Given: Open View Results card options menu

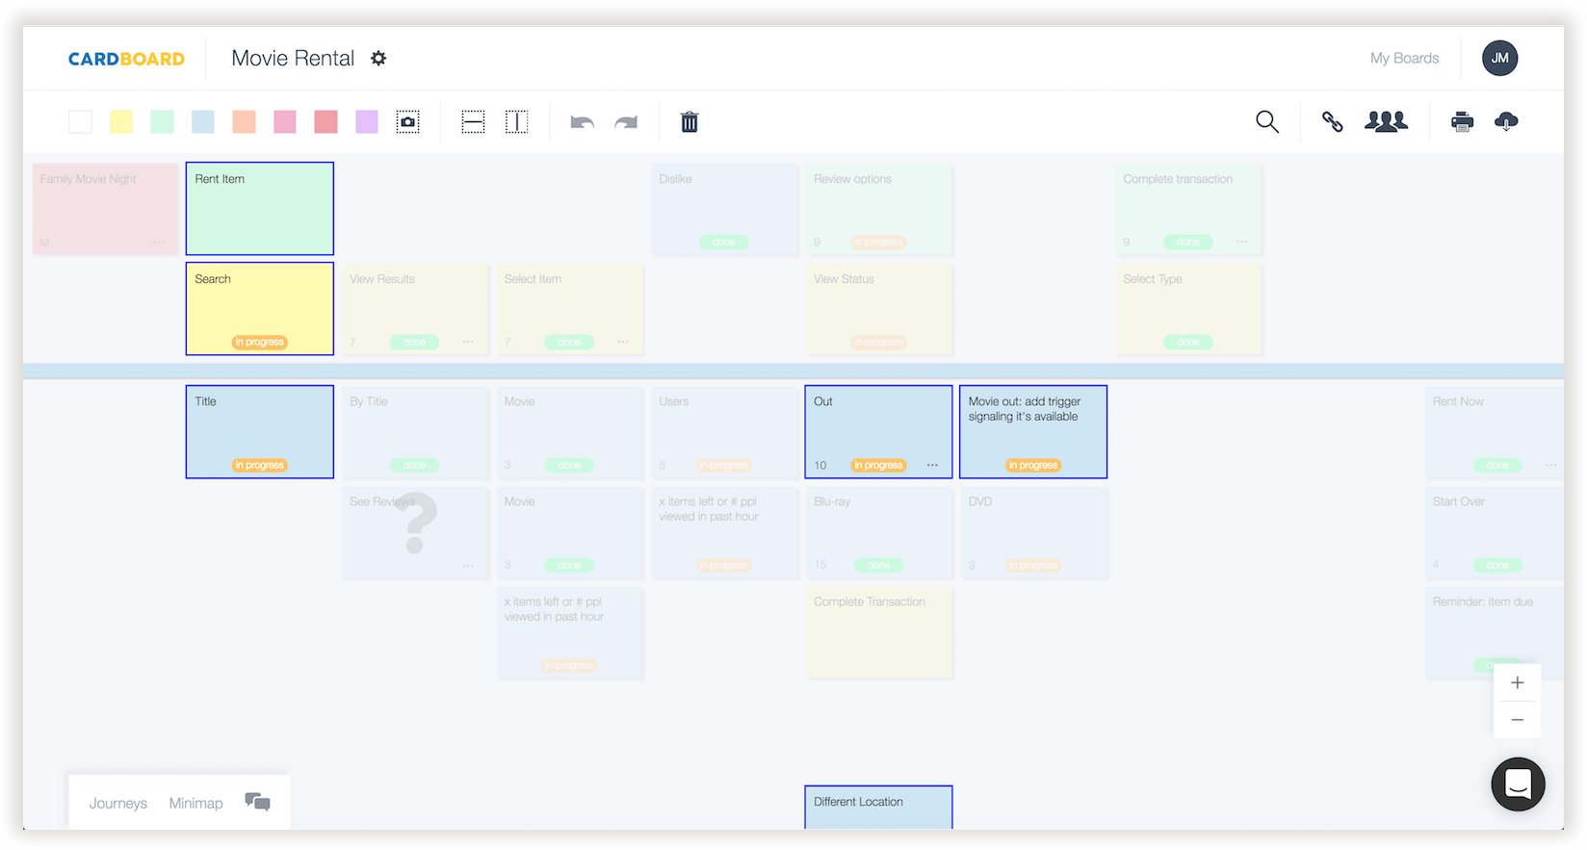Looking at the screenshot, I should pos(468,342).
